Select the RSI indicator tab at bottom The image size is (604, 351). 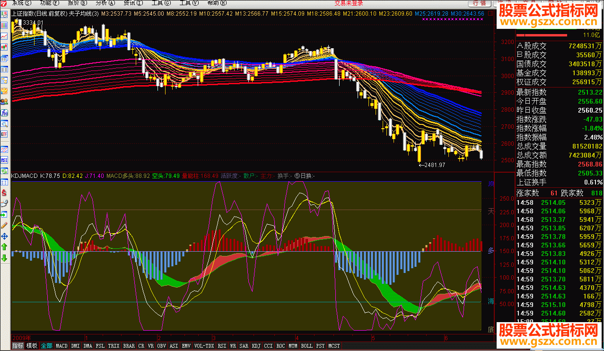222,346
